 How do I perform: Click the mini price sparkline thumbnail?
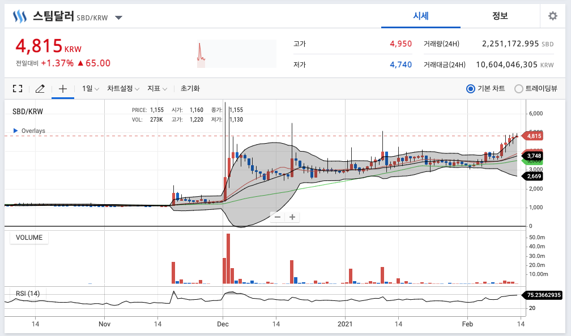237,54
